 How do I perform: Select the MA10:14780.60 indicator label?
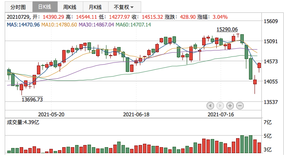point(59,25)
